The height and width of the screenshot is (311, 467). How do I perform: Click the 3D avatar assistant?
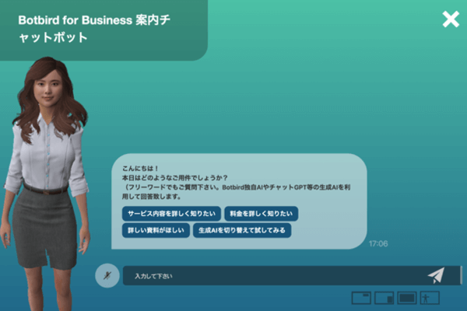pyautogui.click(x=47, y=183)
